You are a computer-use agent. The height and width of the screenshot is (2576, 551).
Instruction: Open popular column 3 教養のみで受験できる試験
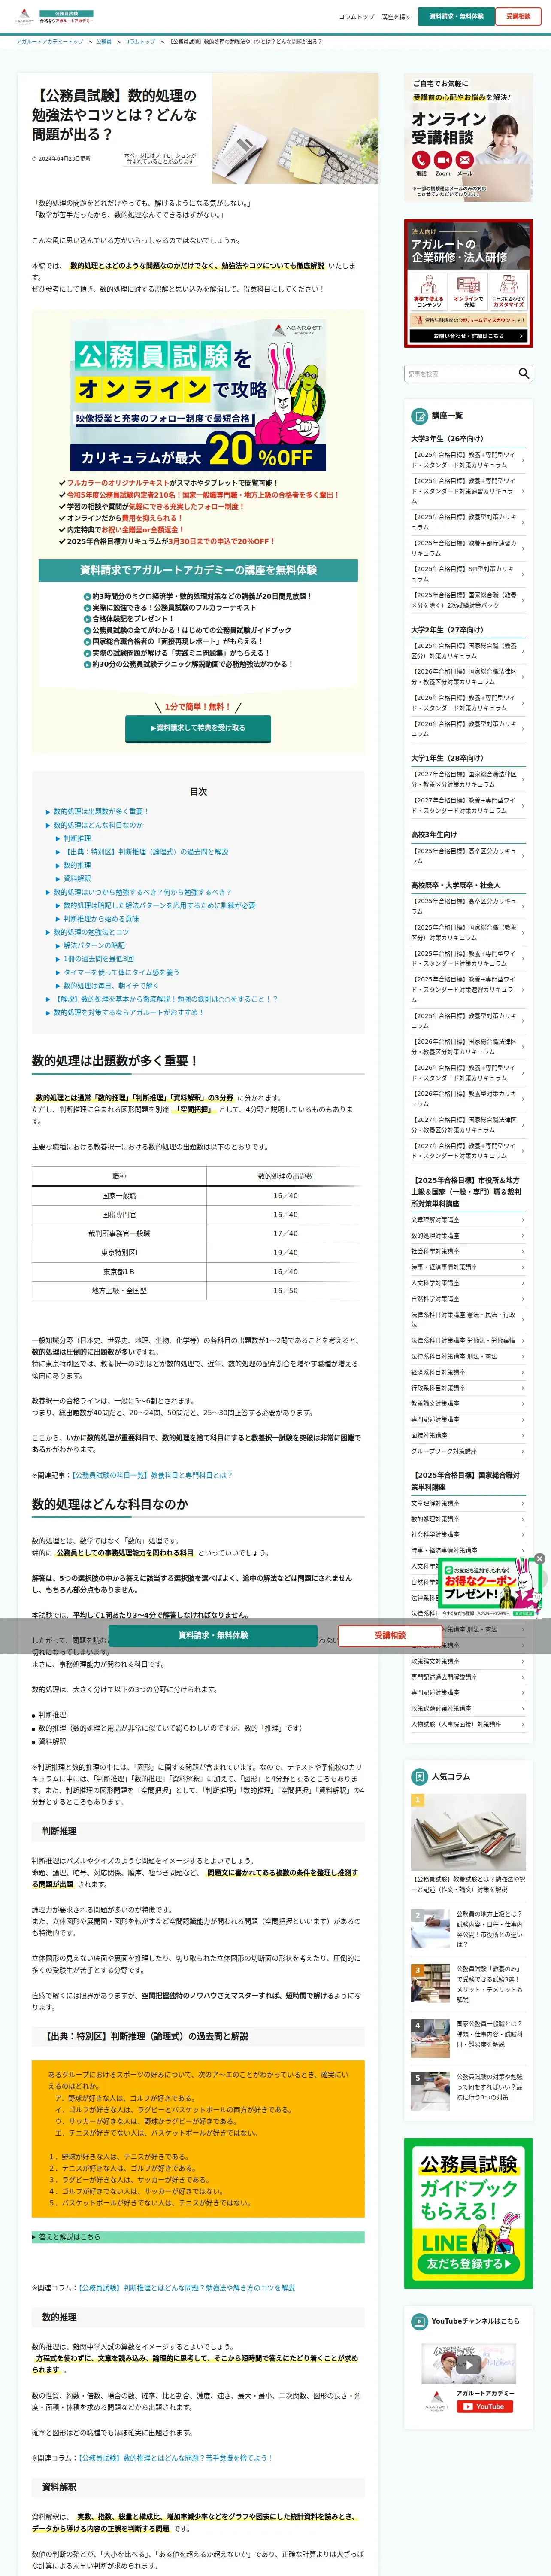pos(468,1985)
